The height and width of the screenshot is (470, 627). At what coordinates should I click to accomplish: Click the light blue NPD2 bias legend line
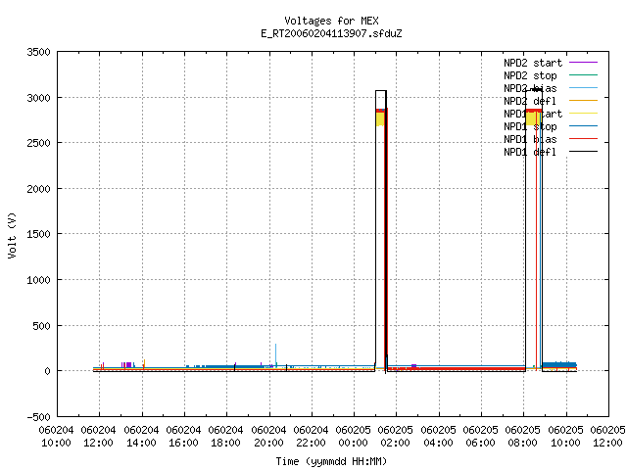(x=584, y=88)
